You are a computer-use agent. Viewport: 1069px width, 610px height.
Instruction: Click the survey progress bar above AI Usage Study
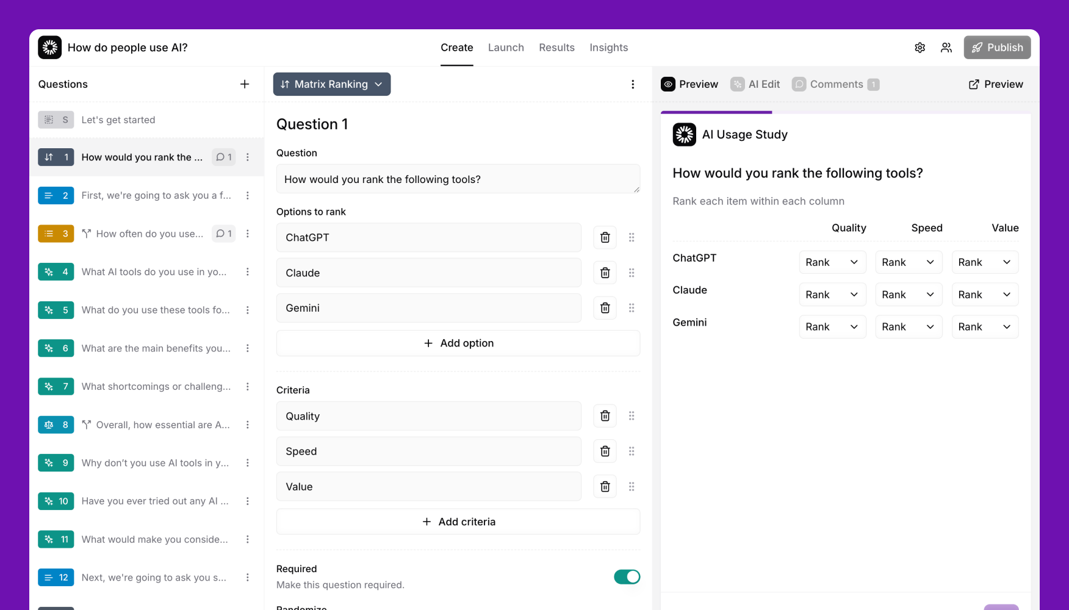coord(716,112)
